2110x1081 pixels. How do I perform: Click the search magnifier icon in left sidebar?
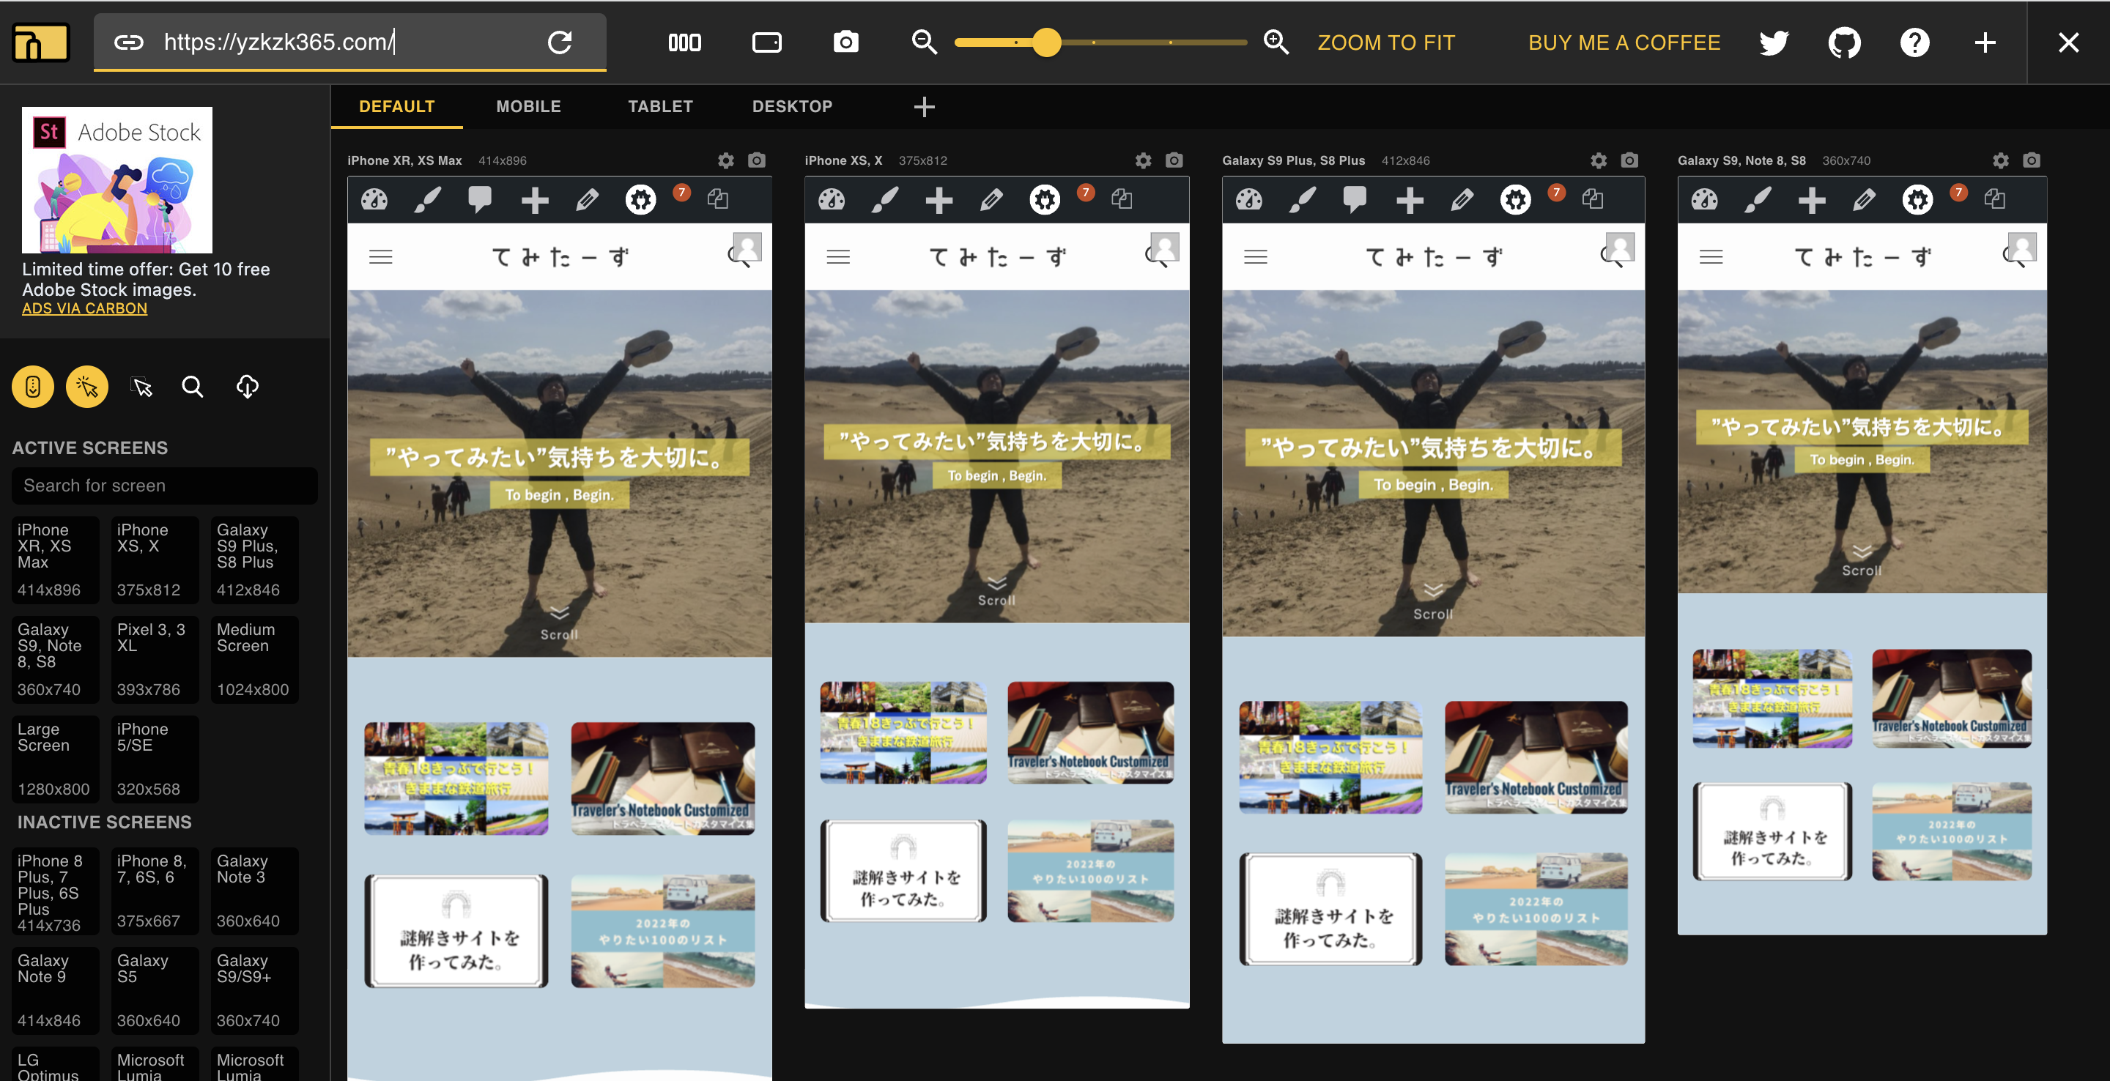click(x=193, y=387)
